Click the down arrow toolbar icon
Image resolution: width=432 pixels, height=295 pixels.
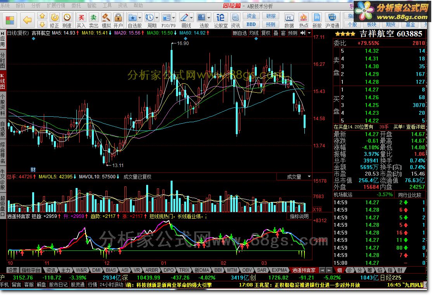click(42, 24)
